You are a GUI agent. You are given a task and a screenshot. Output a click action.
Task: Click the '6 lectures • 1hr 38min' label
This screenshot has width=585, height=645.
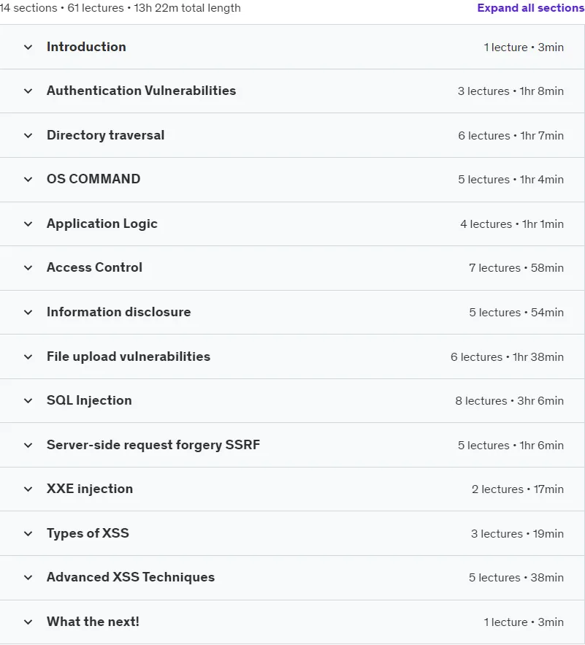coord(507,356)
